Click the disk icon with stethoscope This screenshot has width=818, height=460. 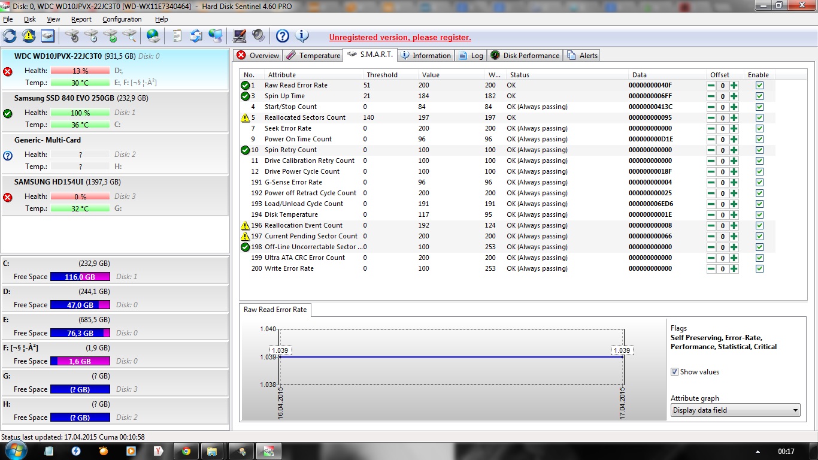pyautogui.click(x=72, y=36)
